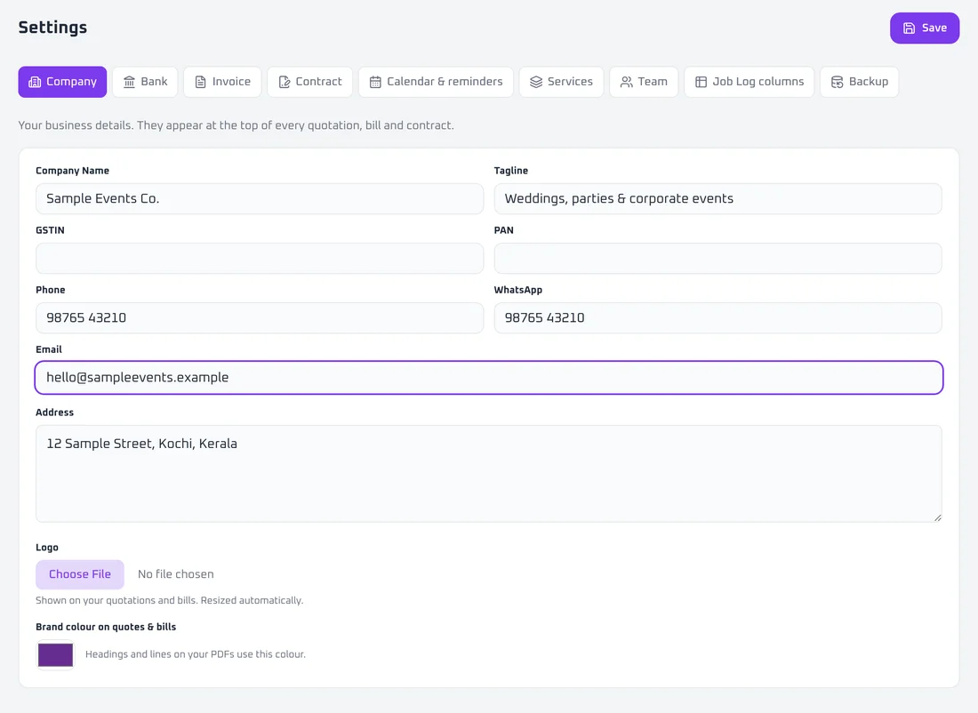Click the table icon on Job Log columns

tap(701, 82)
